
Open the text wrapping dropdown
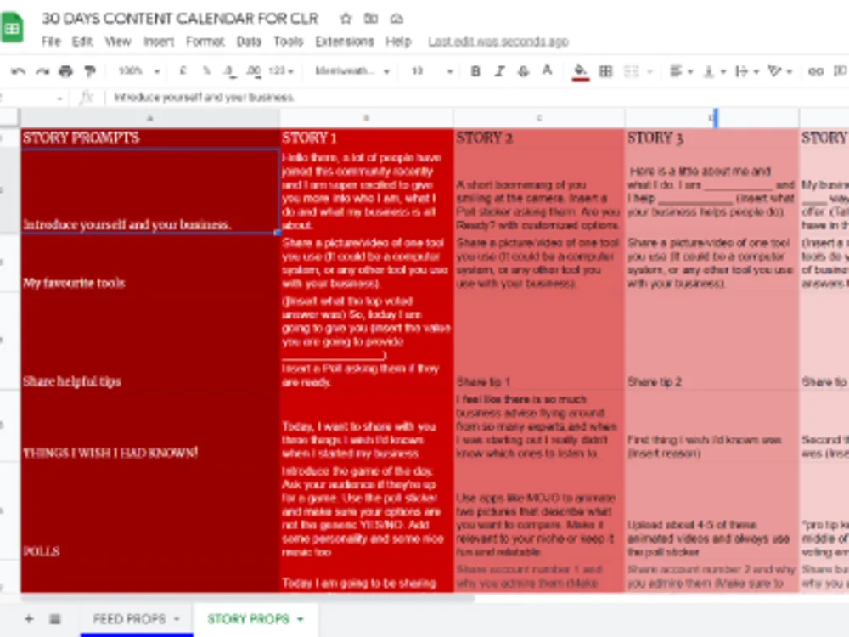pyautogui.click(x=747, y=71)
